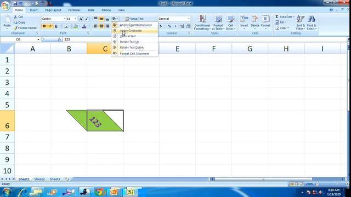Pick the font color letter A
The height and width of the screenshot is (197, 351).
point(84,26)
